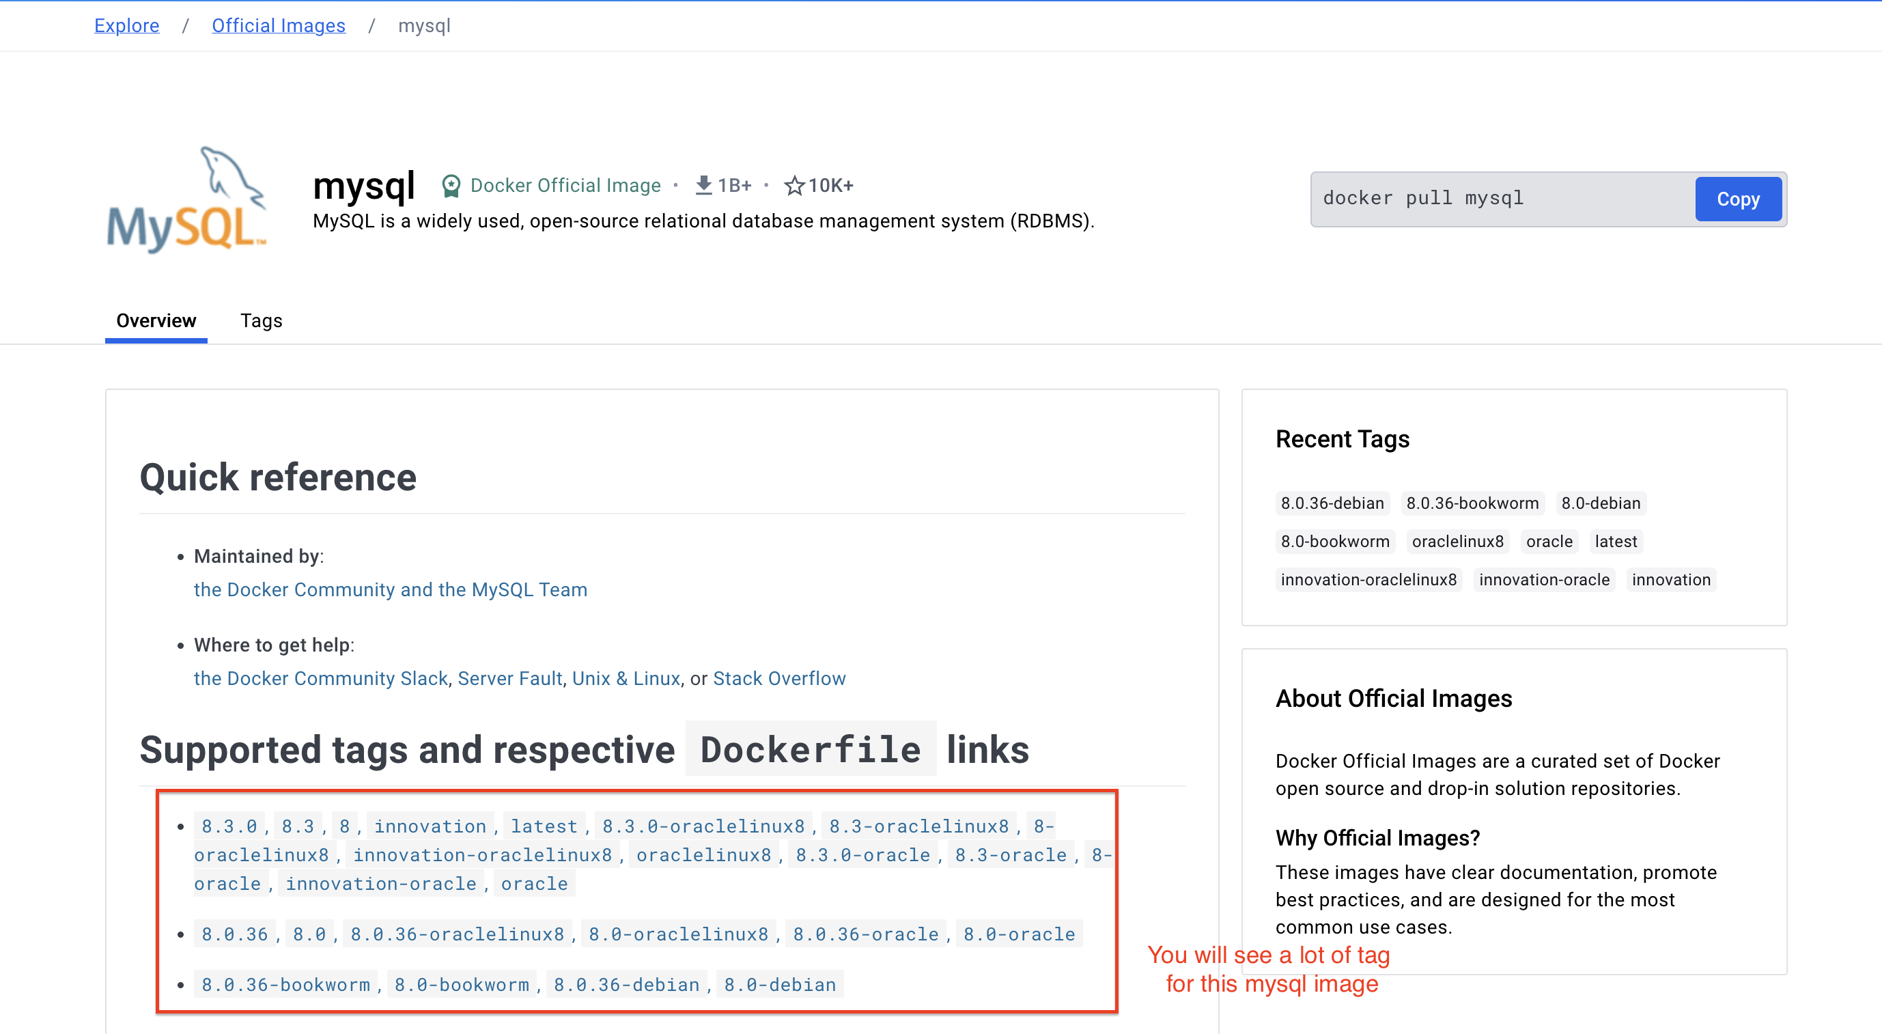This screenshot has height=1034, width=1882.
Task: Click the 8.0-oracle tag link
Action: click(x=1018, y=934)
